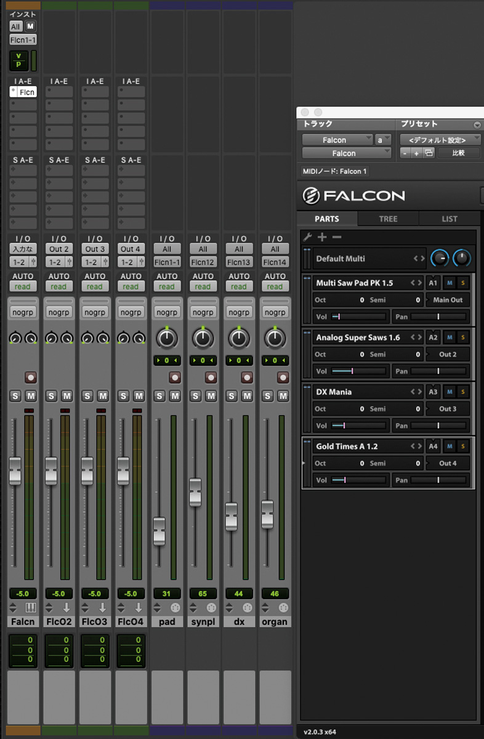Image resolution: width=484 pixels, height=739 pixels.
Task: Click the preset plus button in plugin header
Action: click(417, 153)
